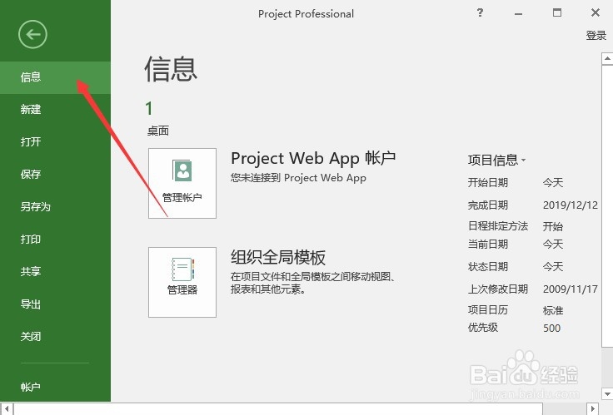Click the 当前日期 value 今天
This screenshot has height=415, width=613.
553,245
